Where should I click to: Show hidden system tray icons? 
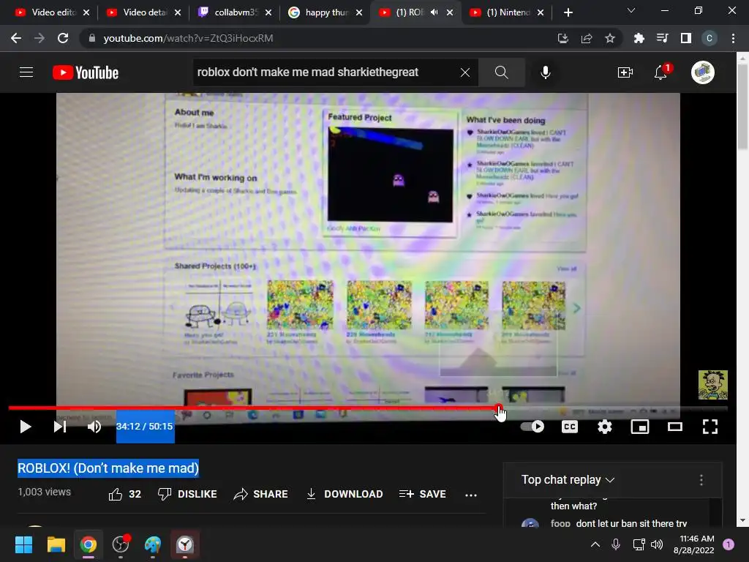coord(595,544)
